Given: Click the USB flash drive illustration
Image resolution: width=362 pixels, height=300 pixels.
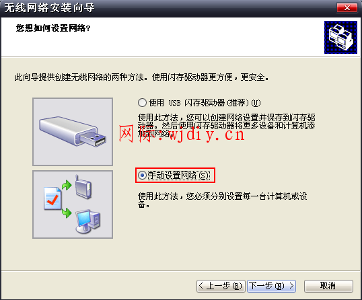Looking at the screenshot, I should [x=73, y=132].
